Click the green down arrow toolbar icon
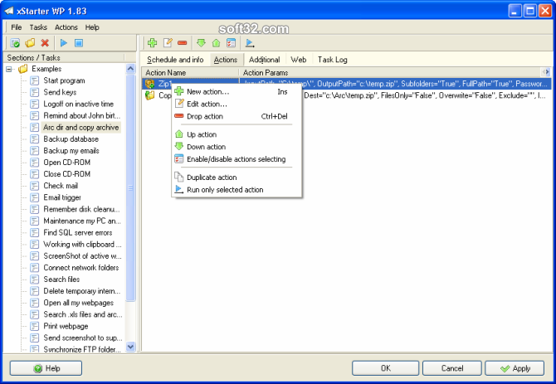Viewport: 556px width, 384px height. [201, 43]
